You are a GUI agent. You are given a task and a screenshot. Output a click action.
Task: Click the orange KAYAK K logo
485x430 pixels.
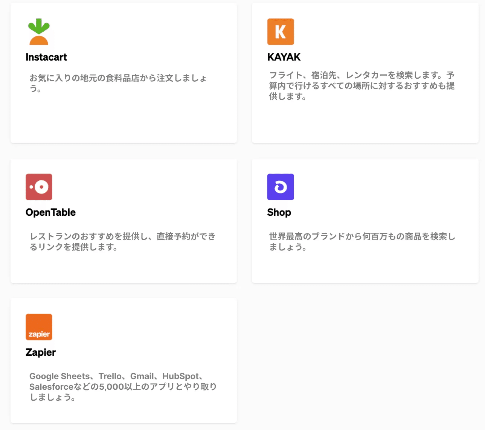[x=281, y=32]
